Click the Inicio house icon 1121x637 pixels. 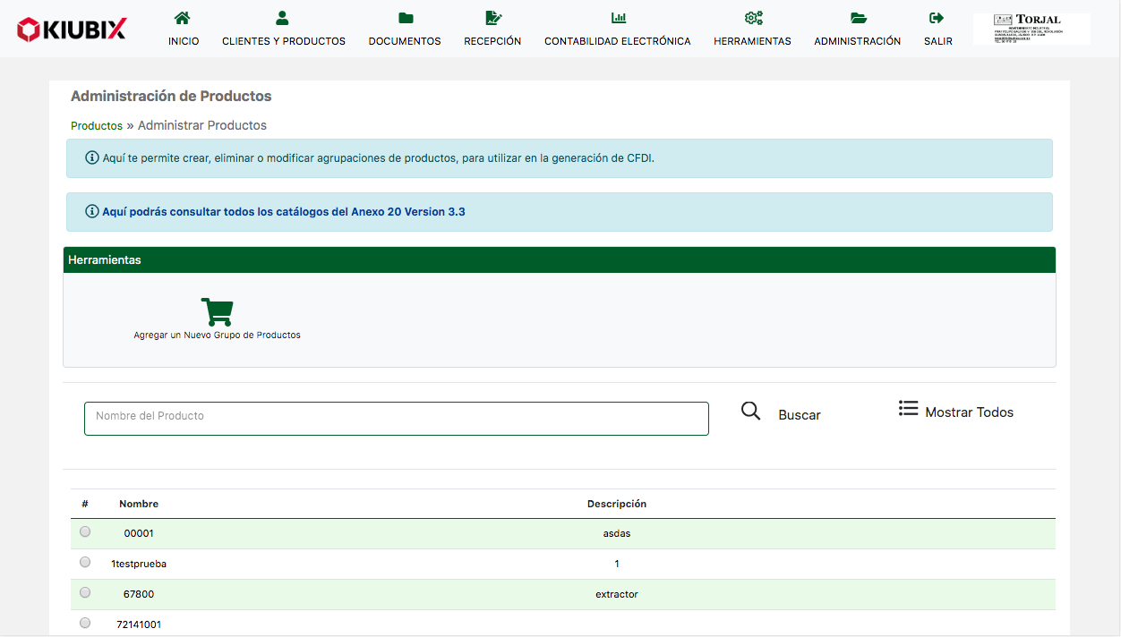tap(183, 18)
